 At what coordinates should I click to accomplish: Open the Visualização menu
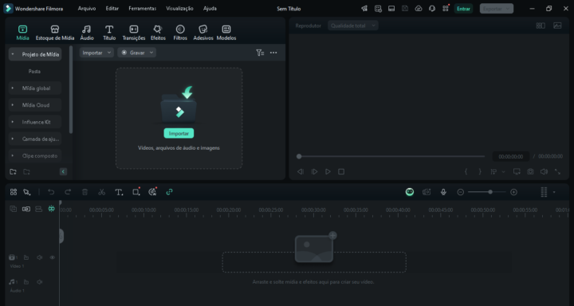[179, 9]
